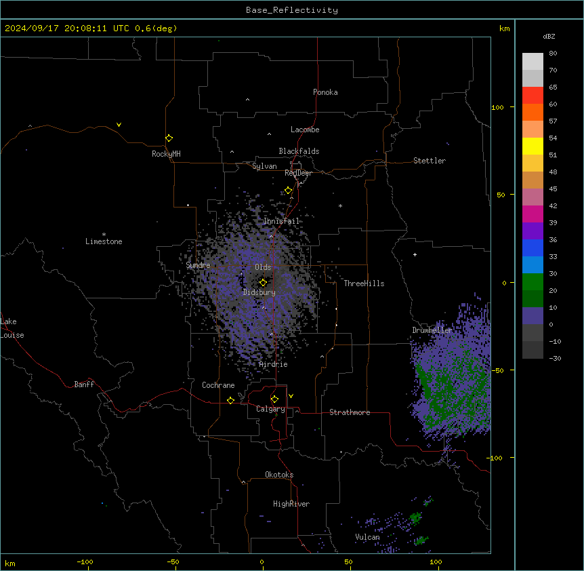Screen dimensions: 584x571
Task: Click the yellow diamond marker above Calgary label
Action: click(x=274, y=399)
